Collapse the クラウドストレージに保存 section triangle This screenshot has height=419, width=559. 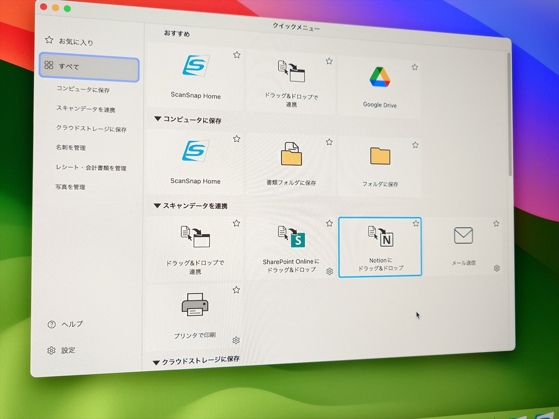[x=156, y=362]
